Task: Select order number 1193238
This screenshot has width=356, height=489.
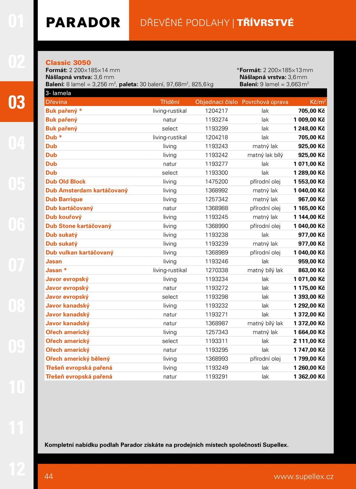Action: pyautogui.click(x=217, y=235)
